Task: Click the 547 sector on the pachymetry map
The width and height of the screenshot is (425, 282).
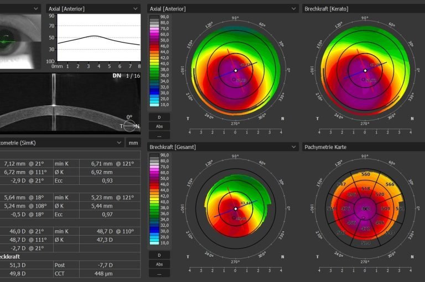Action: [x=341, y=184]
